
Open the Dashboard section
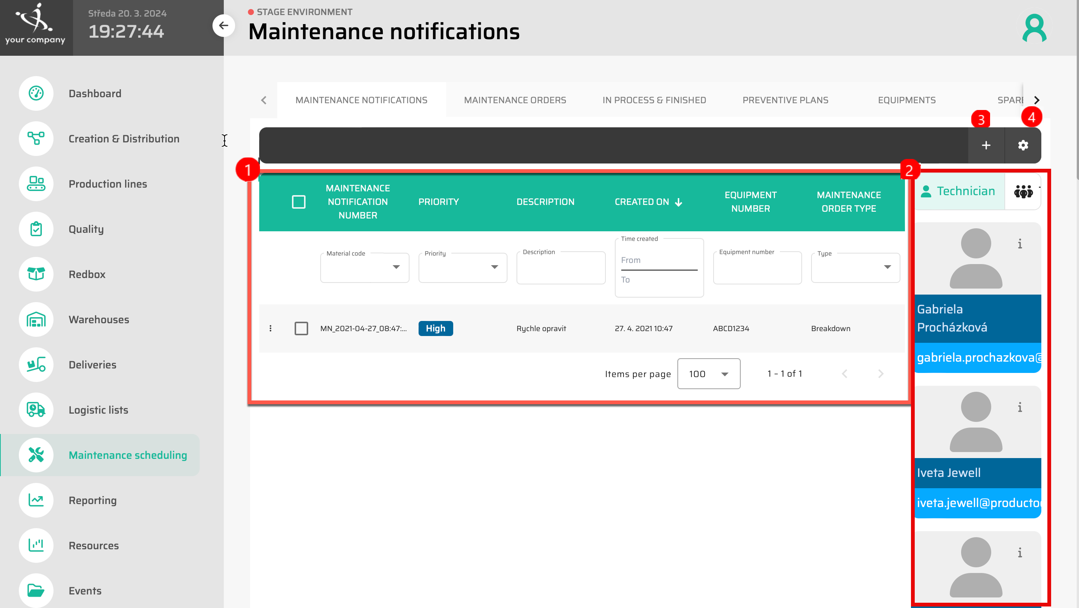(x=36, y=93)
